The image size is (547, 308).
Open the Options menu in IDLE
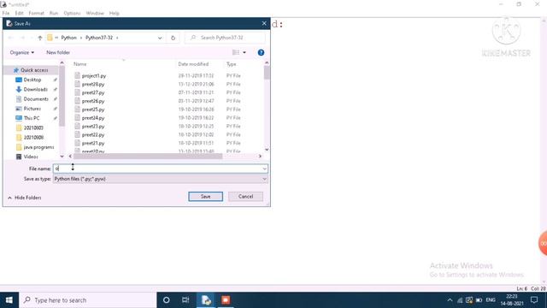[x=72, y=14]
